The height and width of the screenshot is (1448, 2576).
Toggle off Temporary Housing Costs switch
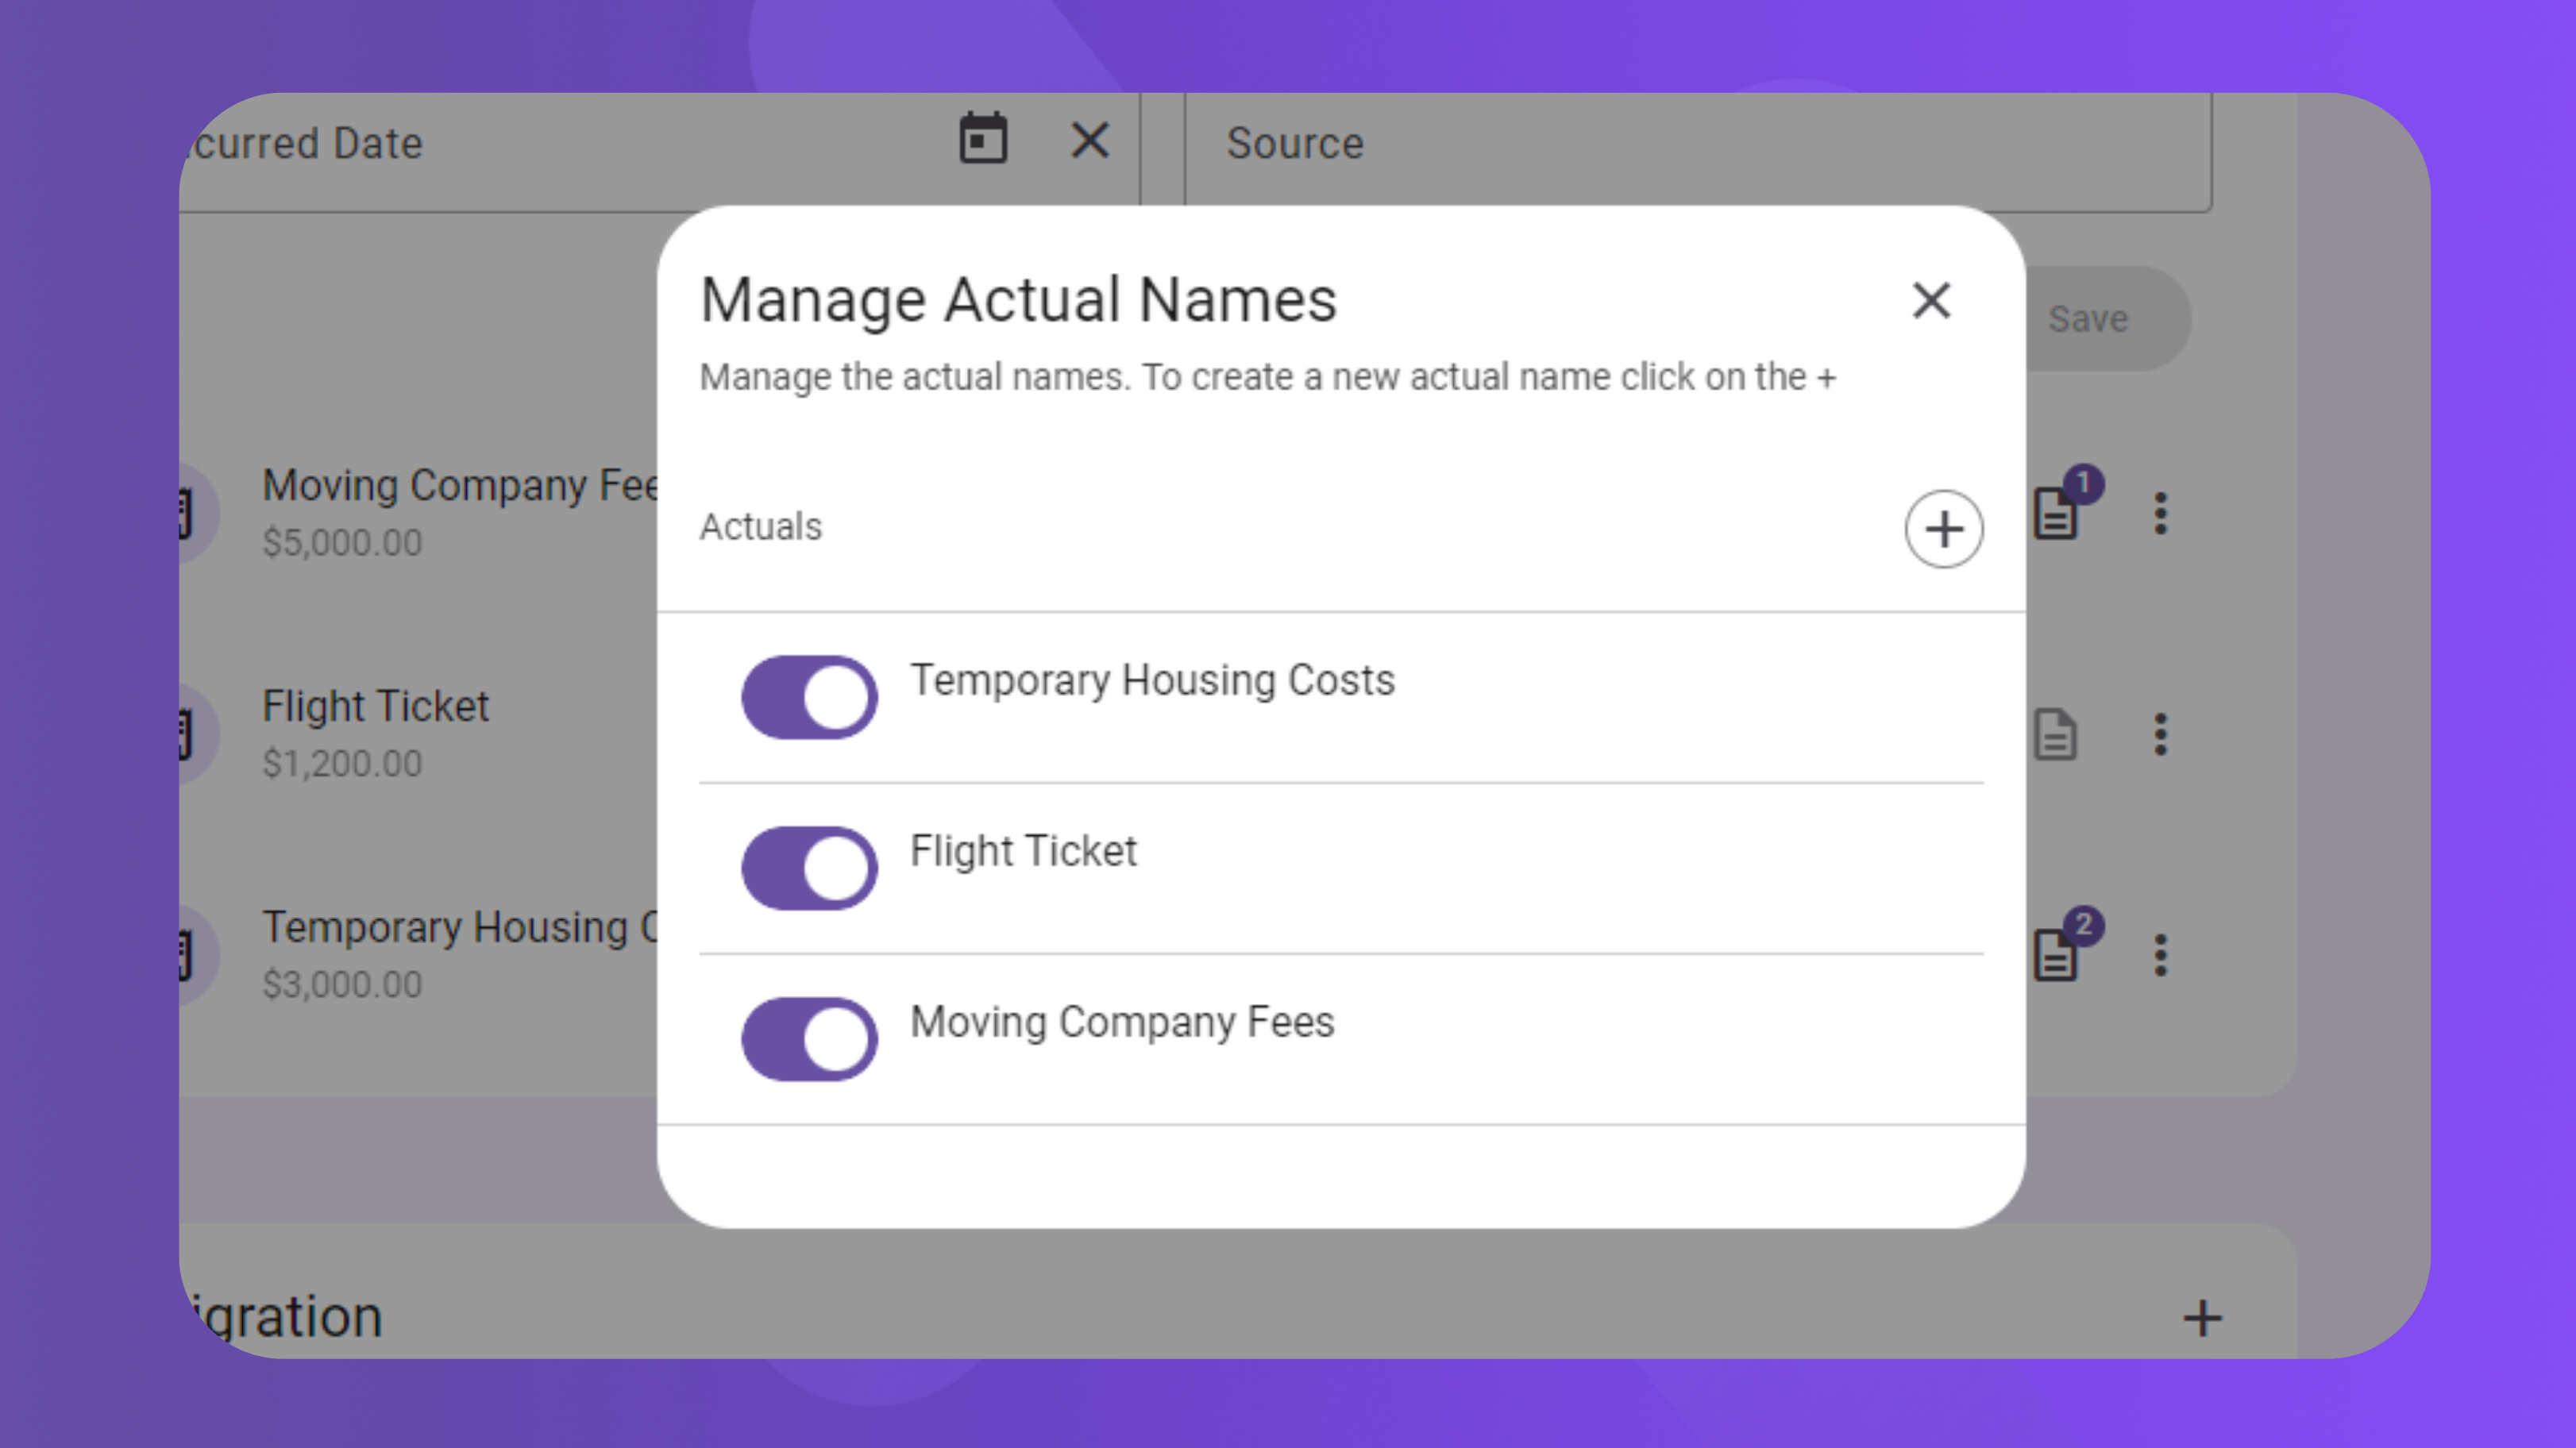coord(809,697)
